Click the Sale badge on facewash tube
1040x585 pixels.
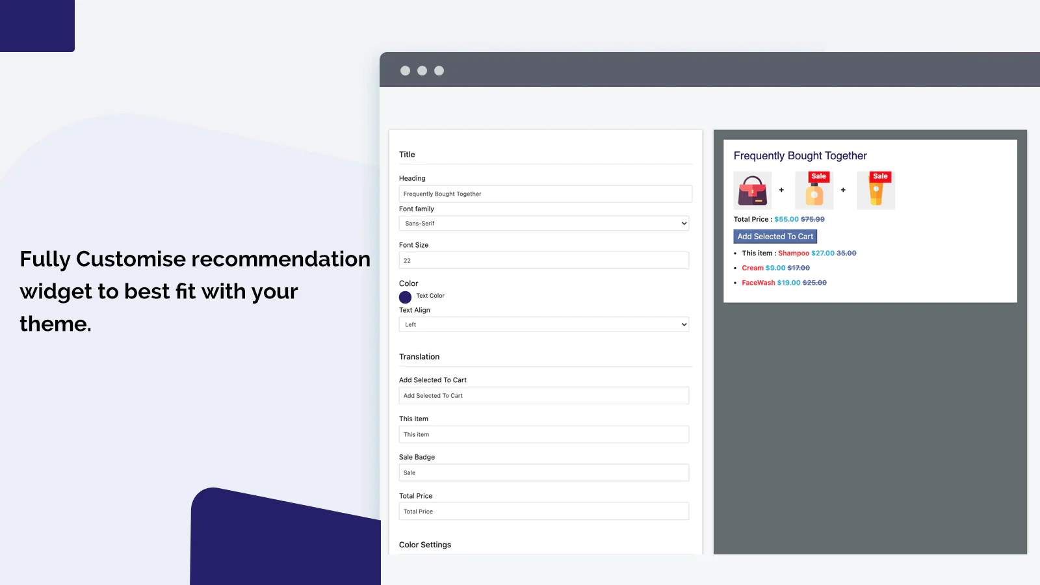880,176
